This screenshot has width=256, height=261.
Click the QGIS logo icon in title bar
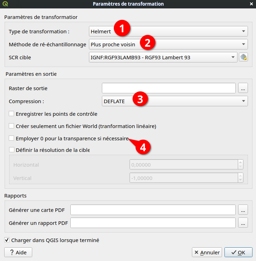click(x=5, y=4)
